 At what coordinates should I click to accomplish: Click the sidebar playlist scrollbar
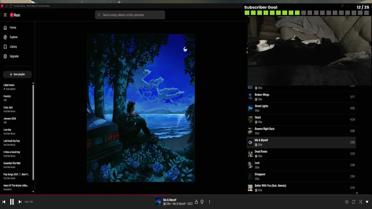point(33,132)
